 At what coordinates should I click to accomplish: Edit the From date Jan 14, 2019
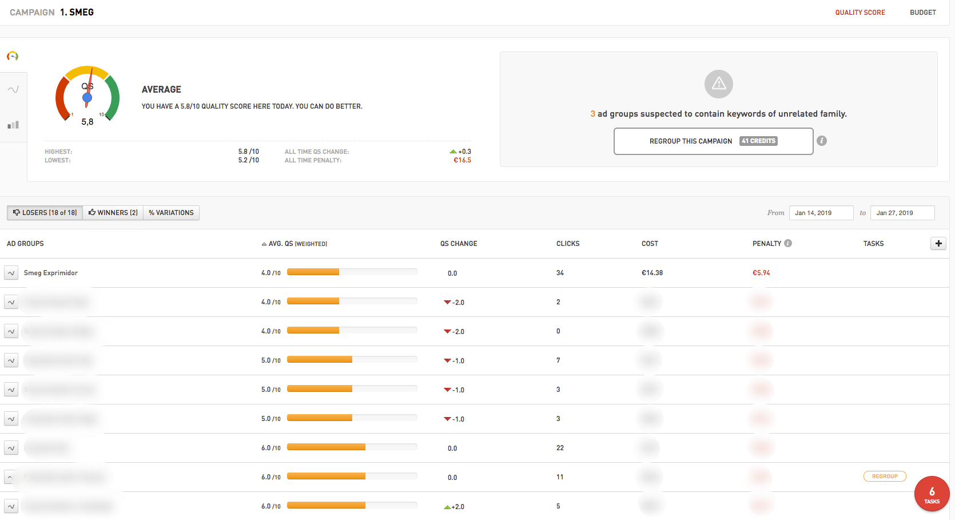tap(821, 213)
